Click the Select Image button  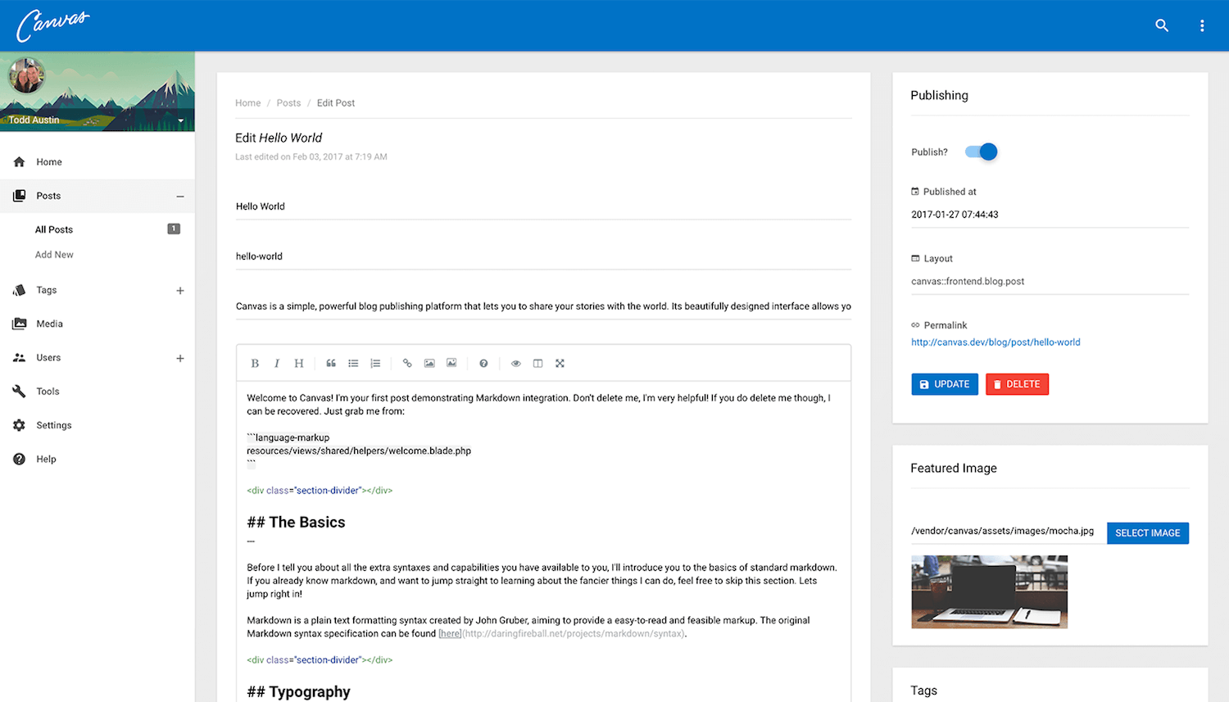click(1147, 533)
